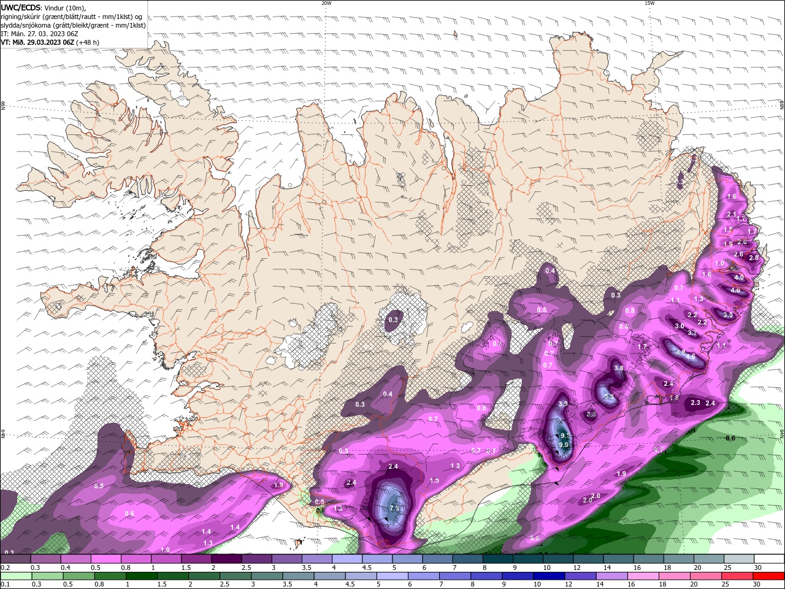
Task: Click the 3.7 precipitation value on the map
Action: click(x=692, y=333)
